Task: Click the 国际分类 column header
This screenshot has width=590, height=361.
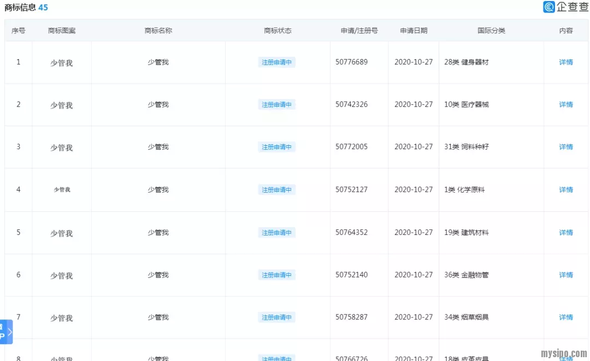Action: pos(491,31)
